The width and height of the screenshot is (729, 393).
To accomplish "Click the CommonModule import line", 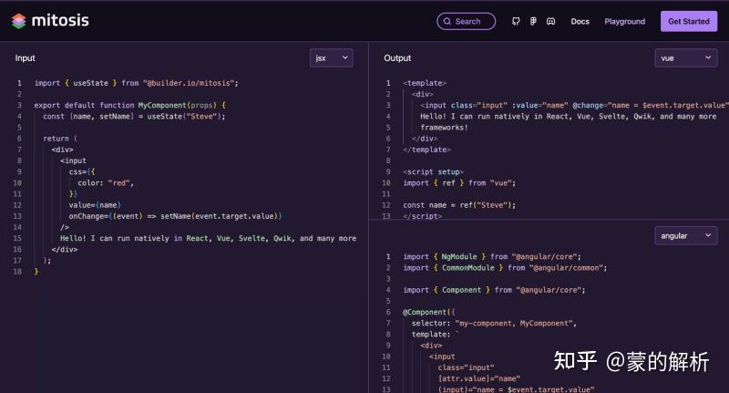I will point(505,268).
